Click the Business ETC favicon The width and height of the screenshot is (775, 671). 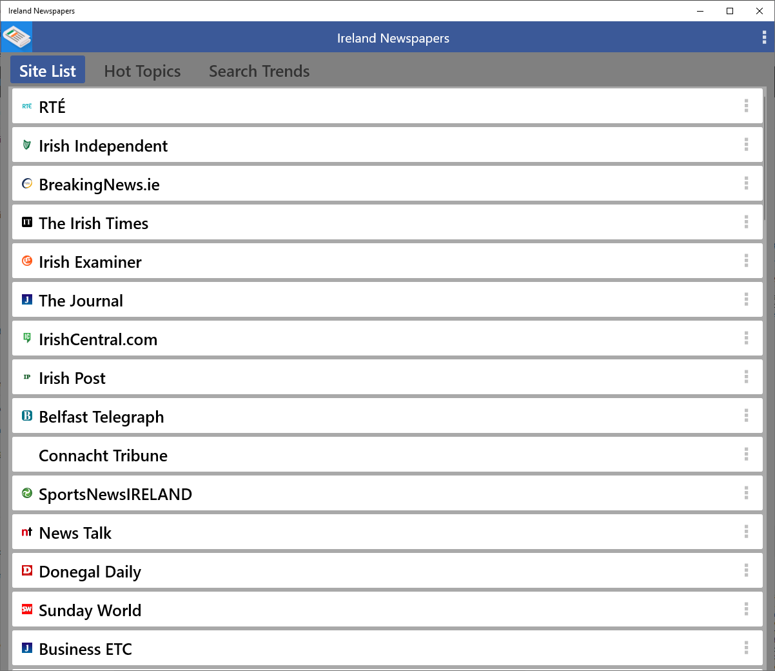coord(27,648)
